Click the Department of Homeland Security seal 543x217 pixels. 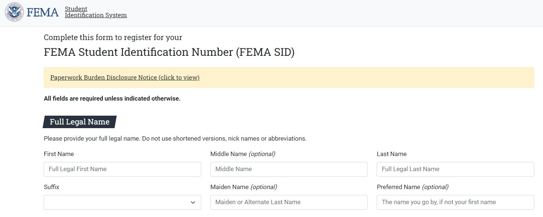[x=14, y=12]
